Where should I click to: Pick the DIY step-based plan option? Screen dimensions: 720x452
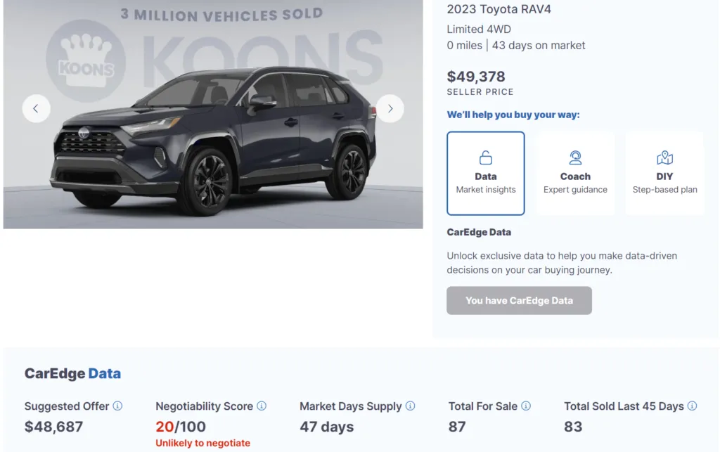(x=664, y=173)
